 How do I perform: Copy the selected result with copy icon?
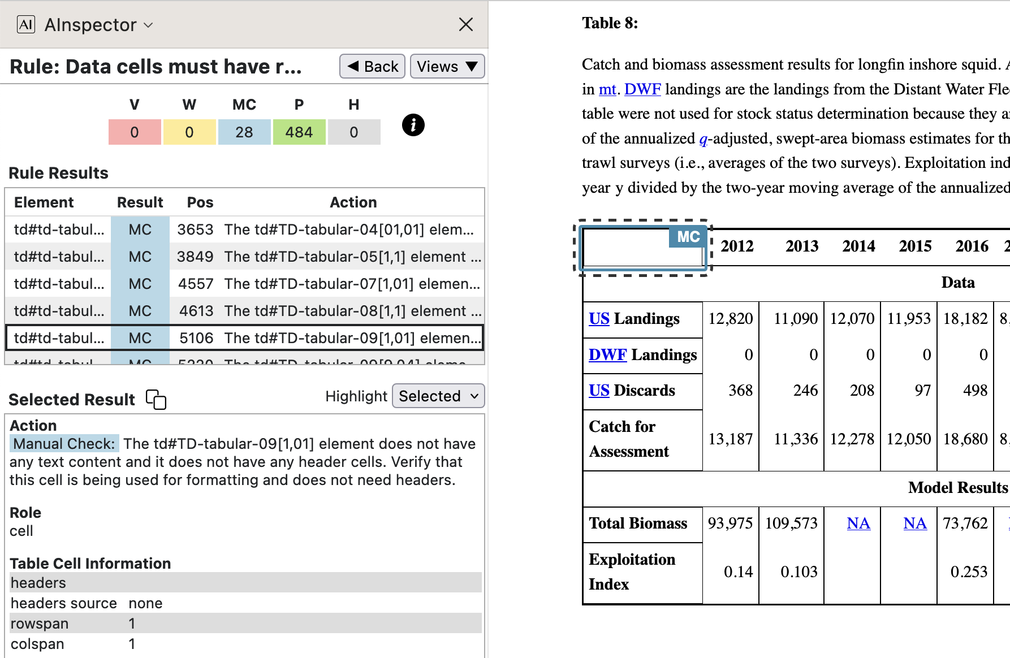[x=156, y=399]
